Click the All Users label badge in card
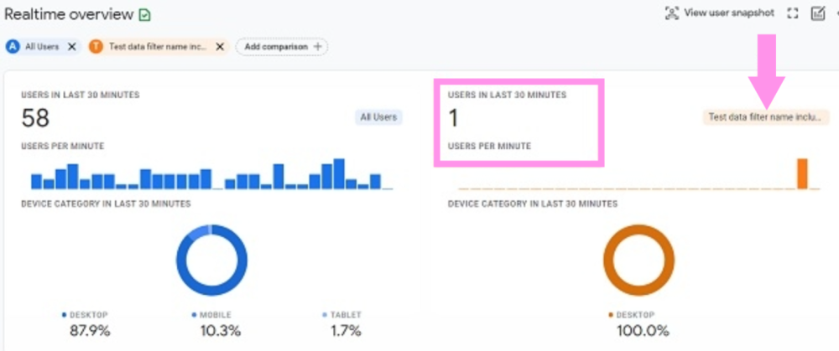 coord(378,117)
